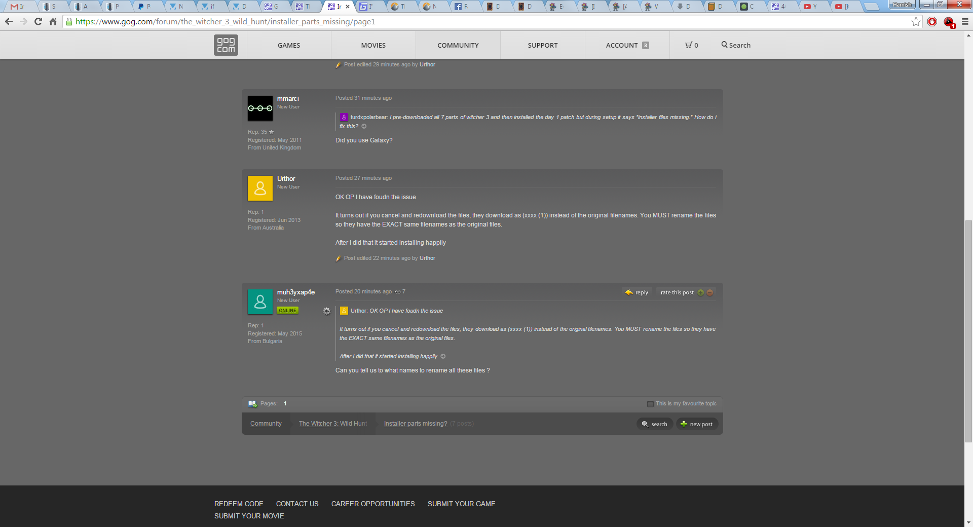The height and width of the screenshot is (527, 973).
Task: Jump to quoted Urthor post arrow
Action: point(443,356)
